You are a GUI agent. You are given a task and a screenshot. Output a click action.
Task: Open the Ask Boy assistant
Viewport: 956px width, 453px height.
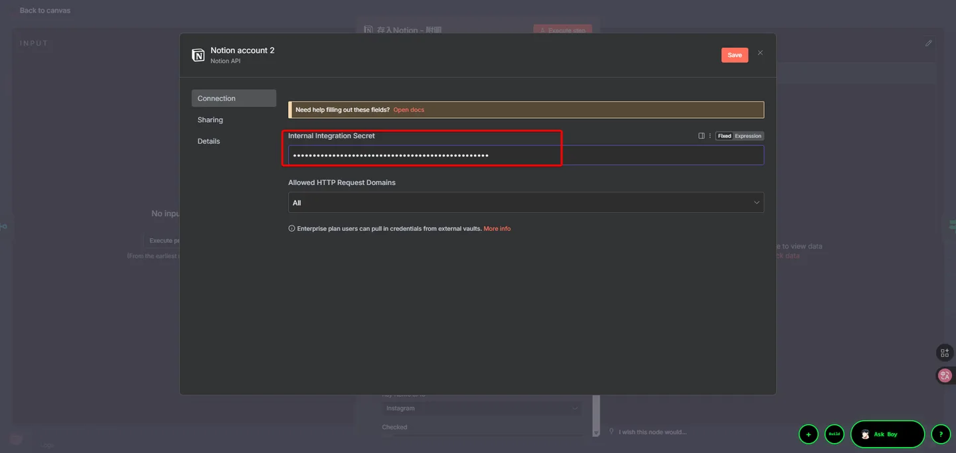tap(887, 434)
